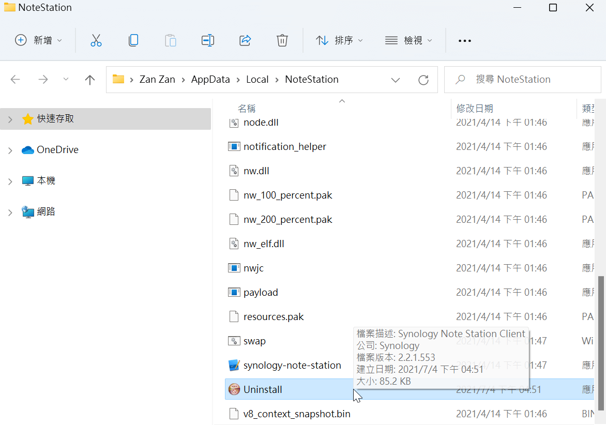
Task: Click the Rename icon
Action: coord(207,40)
